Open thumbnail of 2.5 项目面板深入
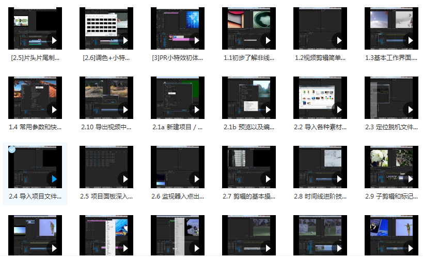The height and width of the screenshot is (257, 423). [x=106, y=167]
